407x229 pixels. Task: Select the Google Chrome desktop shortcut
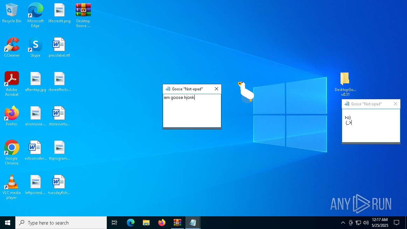[12, 153]
